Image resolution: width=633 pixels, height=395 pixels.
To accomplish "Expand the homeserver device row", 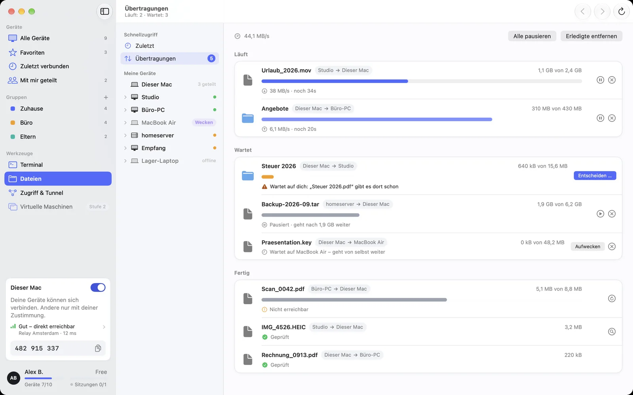I will [x=125, y=135].
